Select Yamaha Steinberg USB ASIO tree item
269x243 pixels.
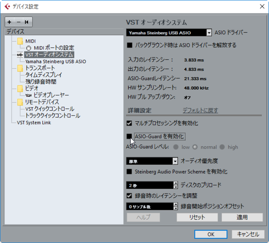(55, 62)
